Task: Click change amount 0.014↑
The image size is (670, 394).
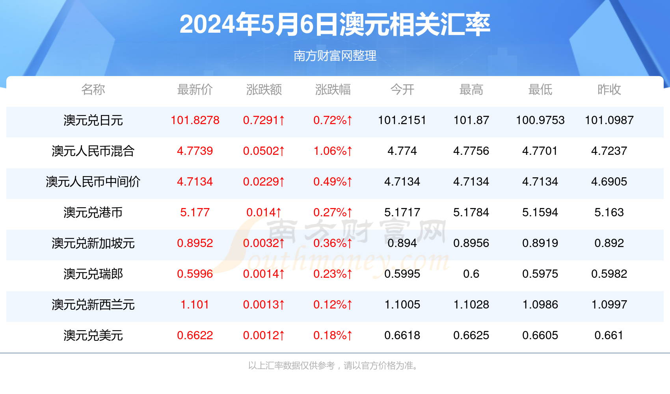Action: pyautogui.click(x=264, y=212)
